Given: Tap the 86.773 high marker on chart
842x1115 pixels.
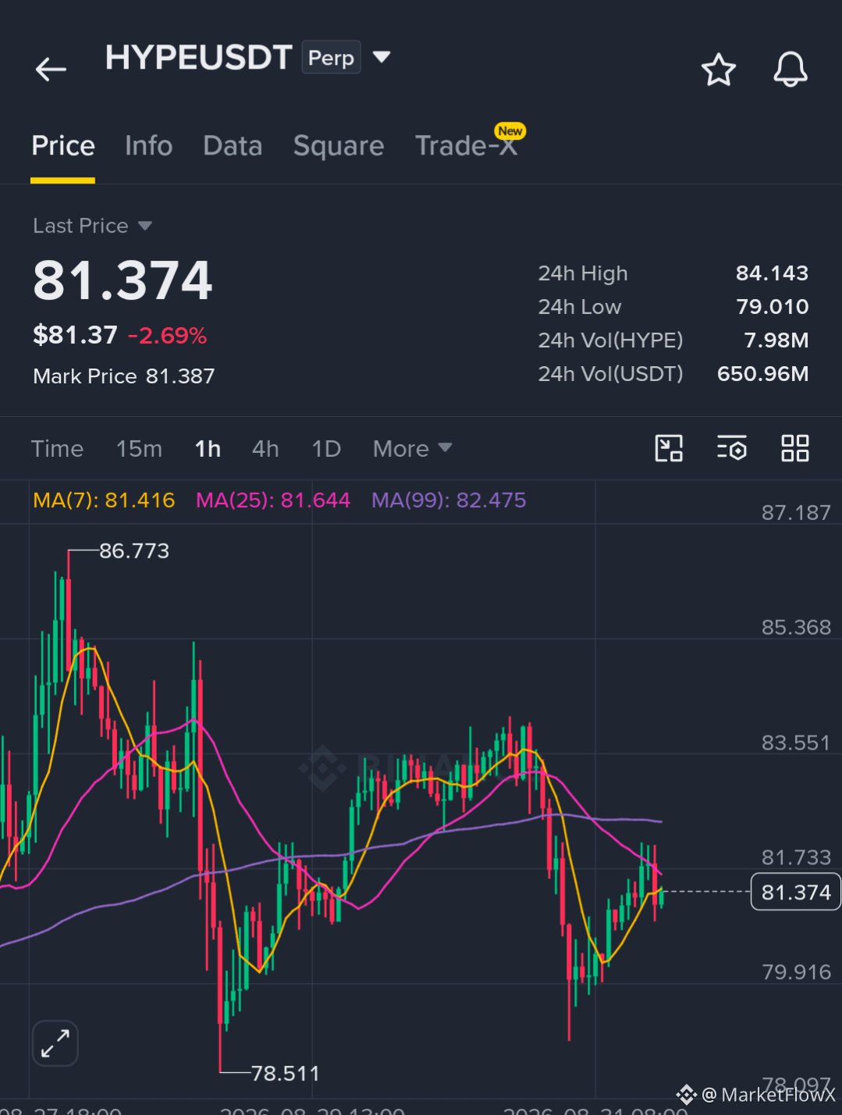Looking at the screenshot, I should coord(134,551).
